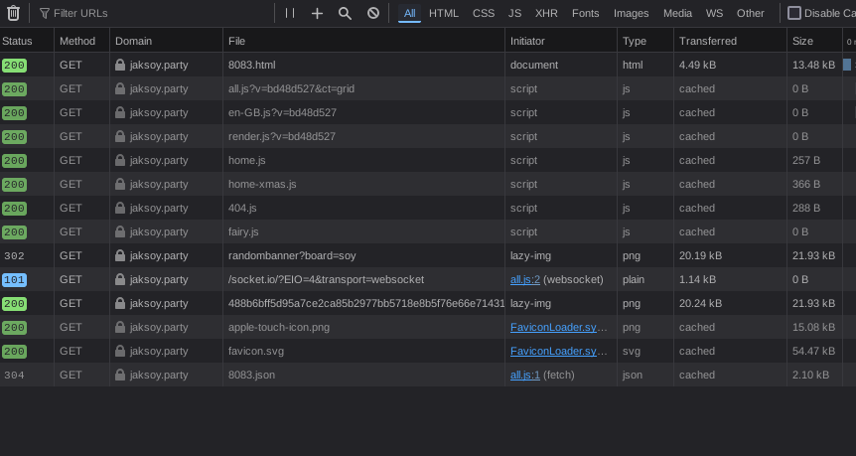Click lock icon on 8083.html row

click(120, 65)
